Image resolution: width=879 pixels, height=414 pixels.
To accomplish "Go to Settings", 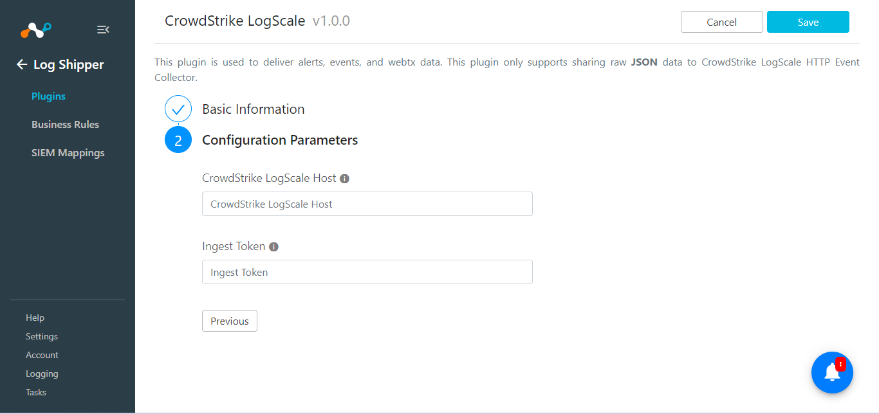I will coord(42,336).
